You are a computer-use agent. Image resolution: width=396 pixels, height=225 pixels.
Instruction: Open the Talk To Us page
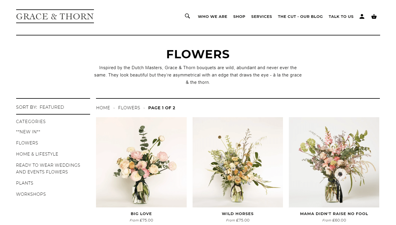click(341, 17)
